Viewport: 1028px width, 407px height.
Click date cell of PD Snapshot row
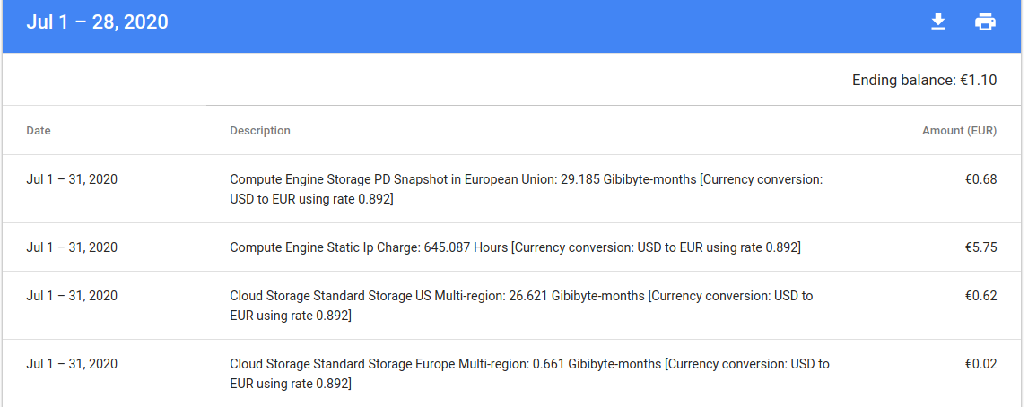pyautogui.click(x=72, y=179)
